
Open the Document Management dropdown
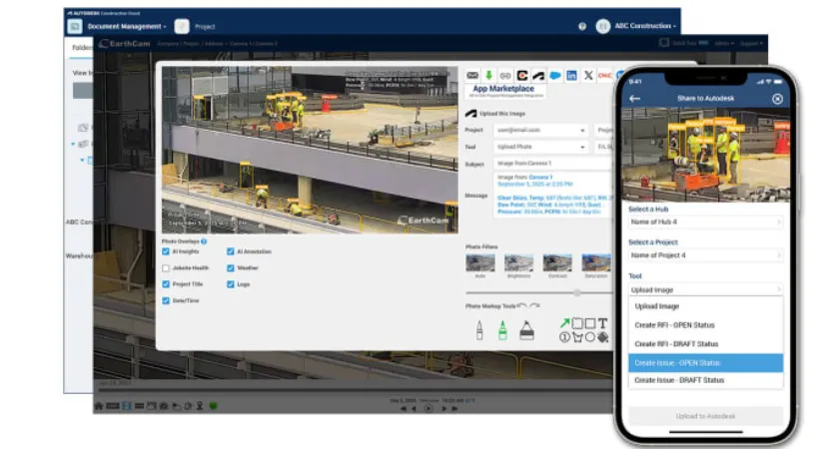(x=127, y=26)
